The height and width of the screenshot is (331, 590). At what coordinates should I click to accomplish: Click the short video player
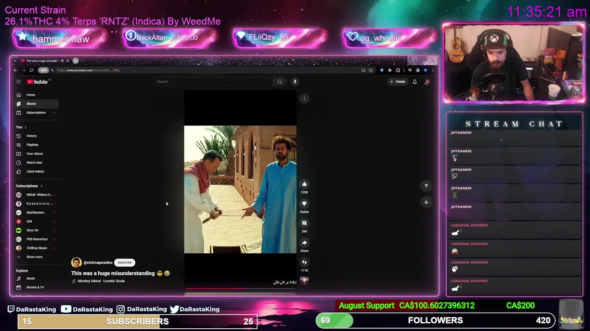point(240,189)
